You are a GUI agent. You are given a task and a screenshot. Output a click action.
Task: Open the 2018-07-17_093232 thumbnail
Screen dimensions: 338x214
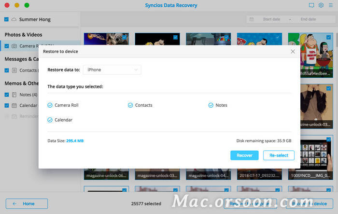coord(259,174)
